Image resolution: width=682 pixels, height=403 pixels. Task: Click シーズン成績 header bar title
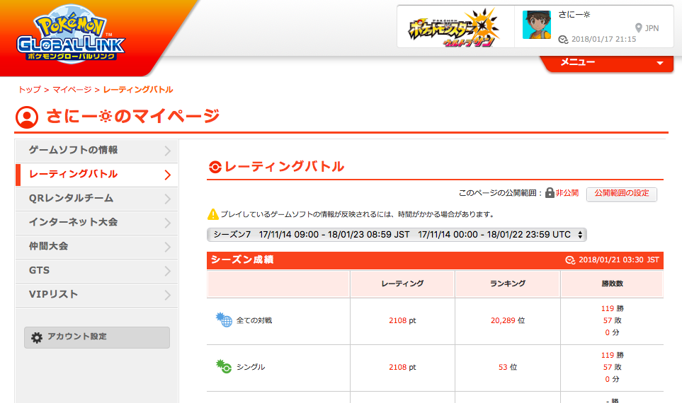tap(242, 259)
